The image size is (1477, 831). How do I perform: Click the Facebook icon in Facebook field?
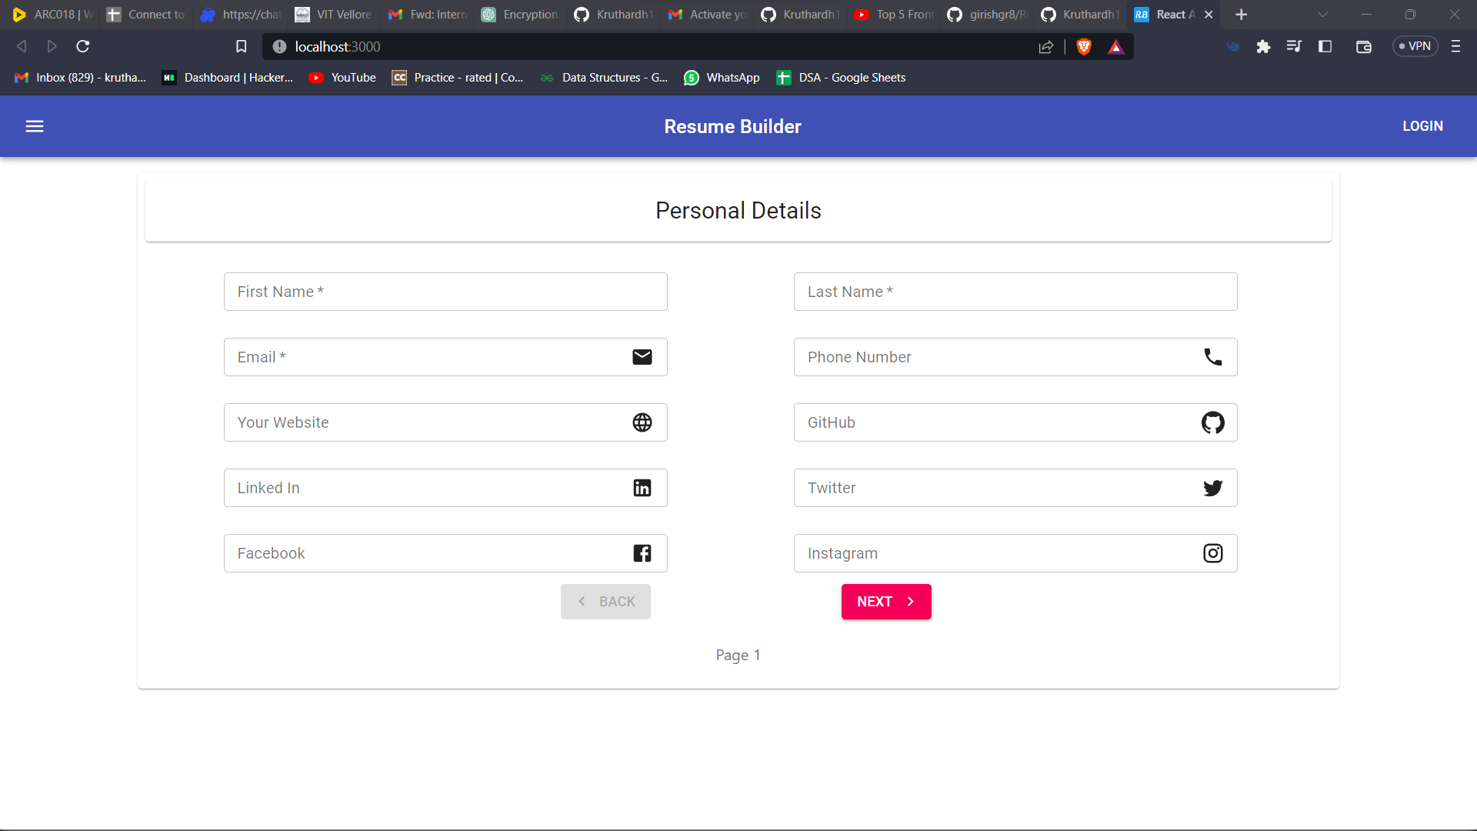tap(642, 552)
